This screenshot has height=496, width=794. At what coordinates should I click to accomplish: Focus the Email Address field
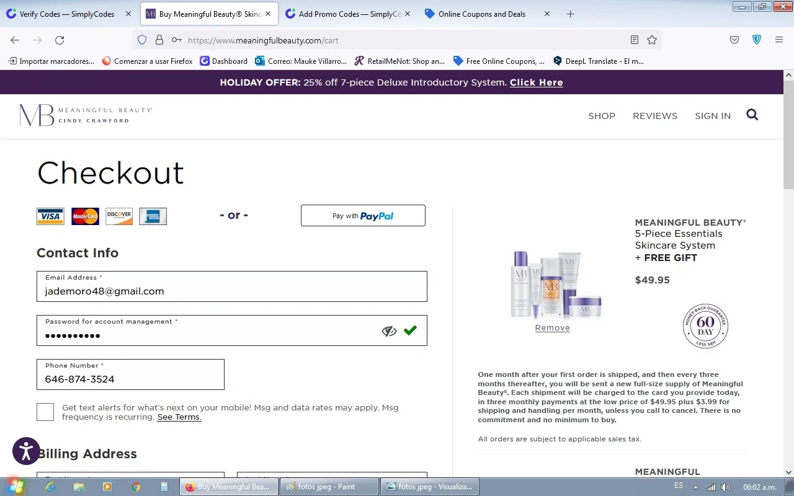tap(232, 286)
